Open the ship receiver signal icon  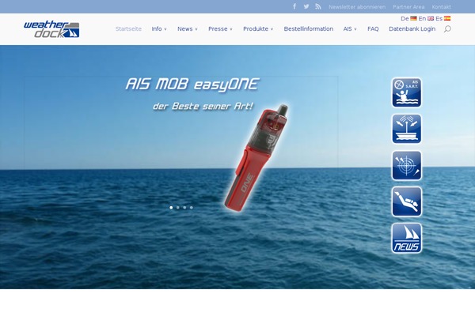pos(407,129)
